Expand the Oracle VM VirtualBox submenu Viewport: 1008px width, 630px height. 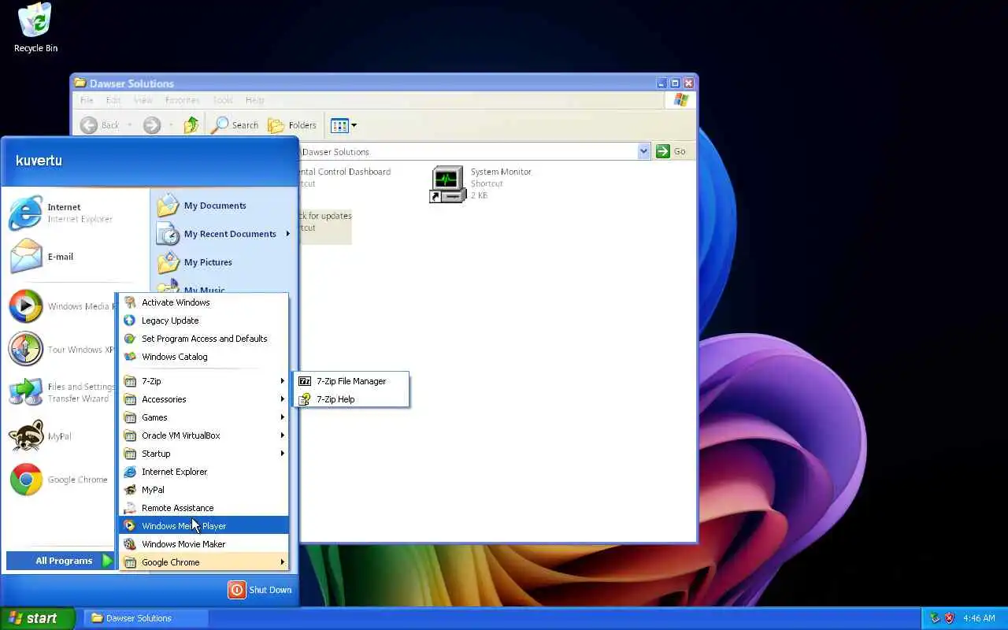(x=204, y=435)
